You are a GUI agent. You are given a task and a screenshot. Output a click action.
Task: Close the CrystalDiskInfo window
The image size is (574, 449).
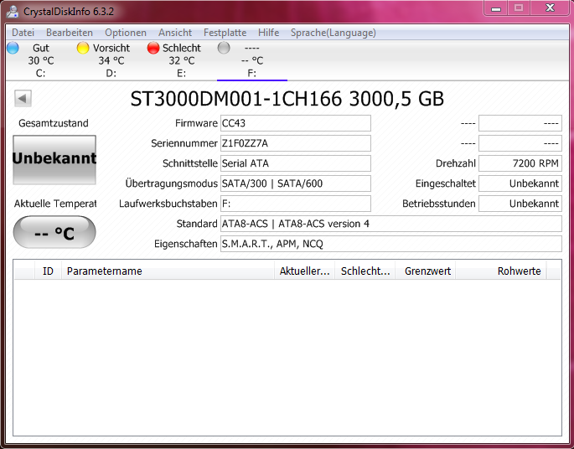pyautogui.click(x=550, y=8)
